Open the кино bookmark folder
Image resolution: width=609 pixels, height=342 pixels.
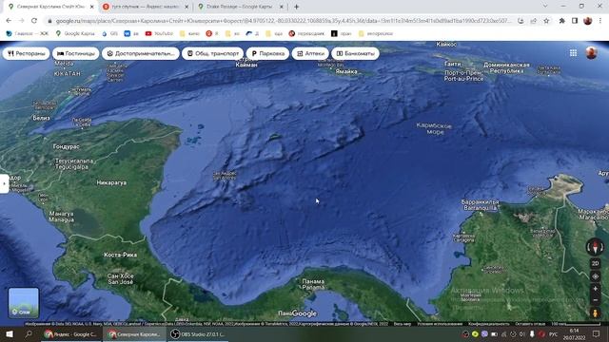(189, 34)
